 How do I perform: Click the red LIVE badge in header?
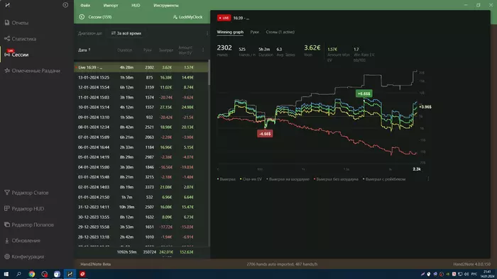224,18
